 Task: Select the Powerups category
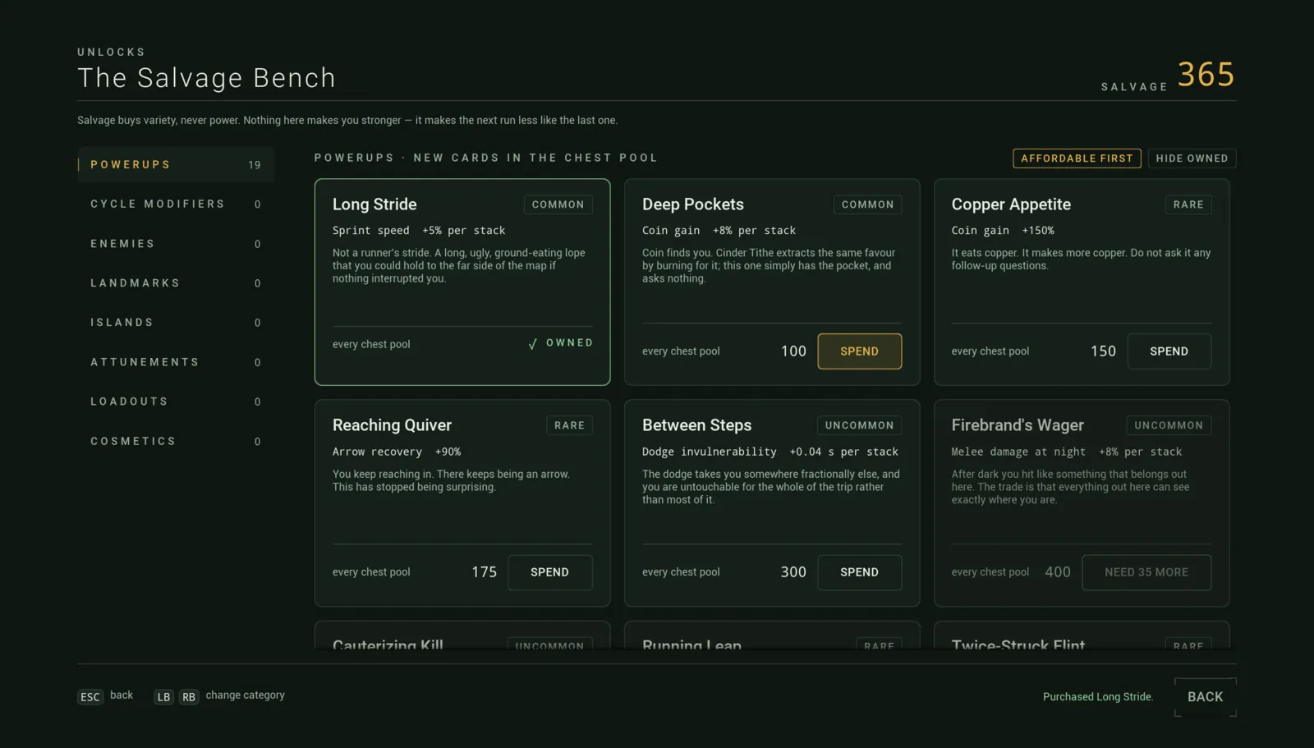176,164
